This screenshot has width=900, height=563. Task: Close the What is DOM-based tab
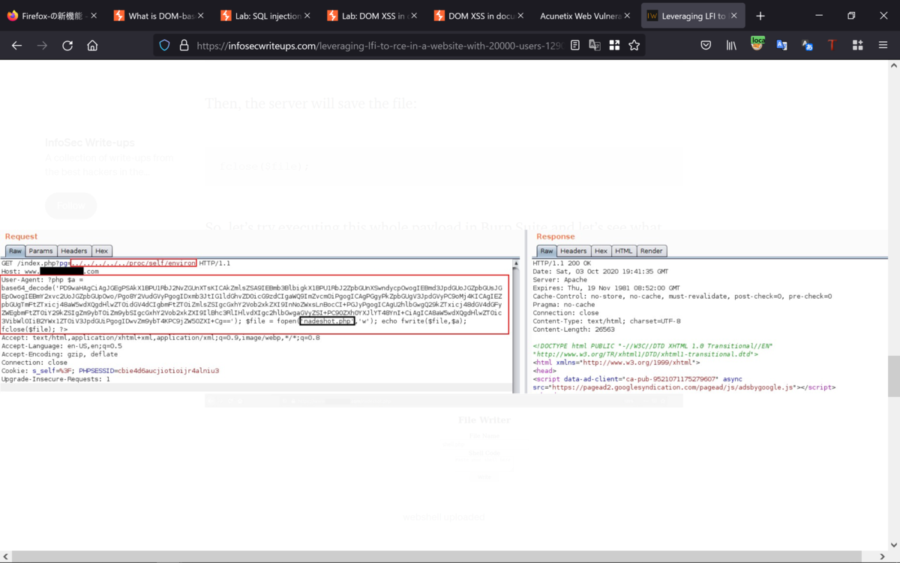pos(200,16)
